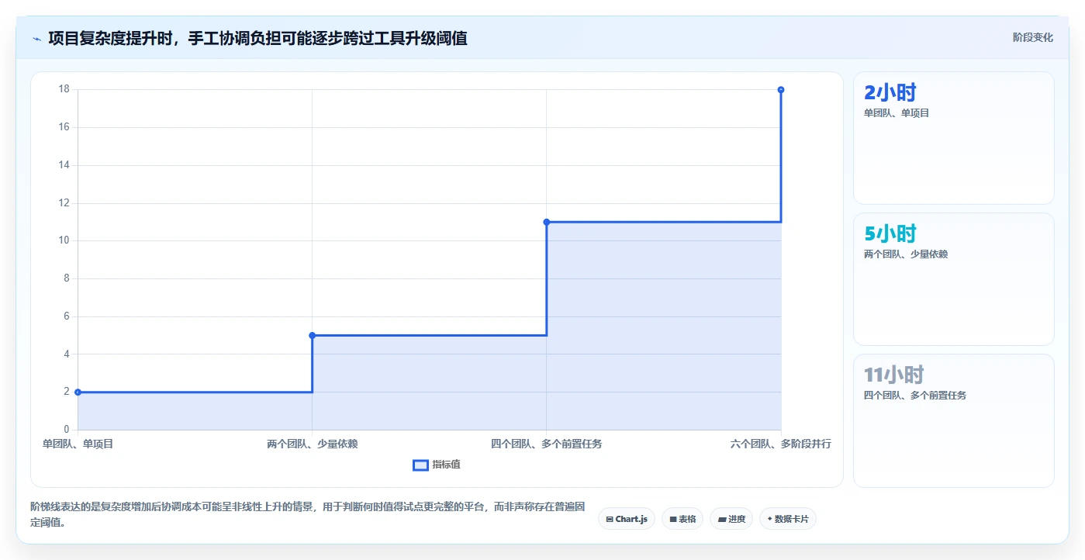Click the y-axis tick label 18
1085x560 pixels.
tap(64, 89)
